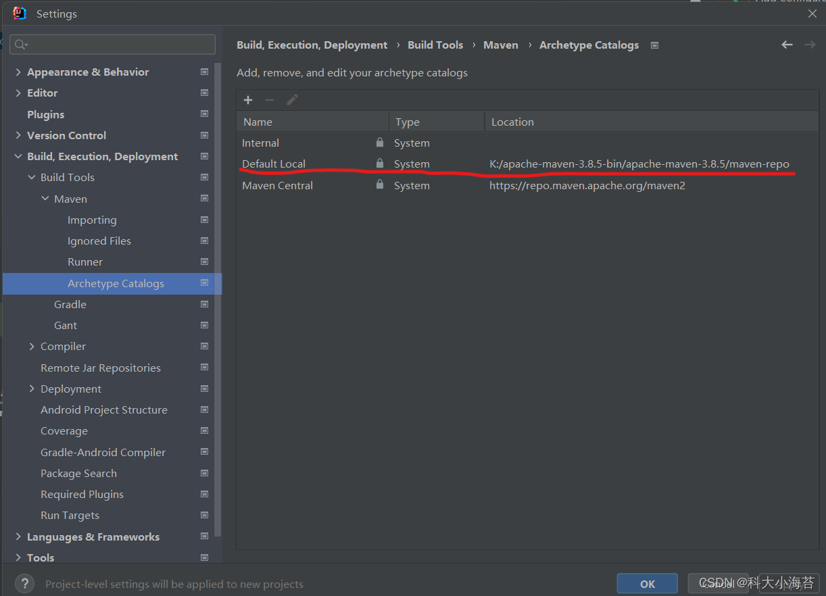Collapse the Maven node
The width and height of the screenshot is (826, 596).
tap(45, 199)
